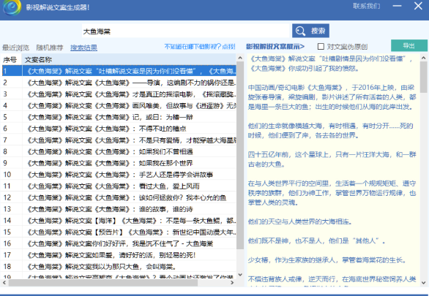Select row 4 画风唯美 entry
The image size is (429, 296).
tap(118, 106)
